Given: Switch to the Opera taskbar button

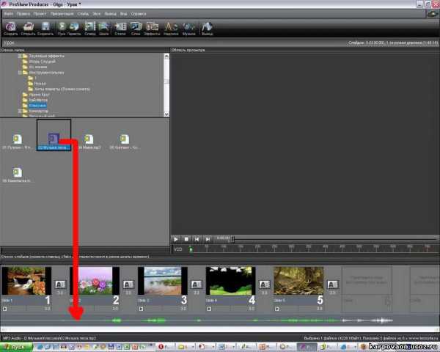Looking at the screenshot, I should 164,347.
